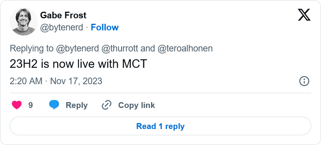
Task: Open the Replying to mentions line
Action: (111, 49)
